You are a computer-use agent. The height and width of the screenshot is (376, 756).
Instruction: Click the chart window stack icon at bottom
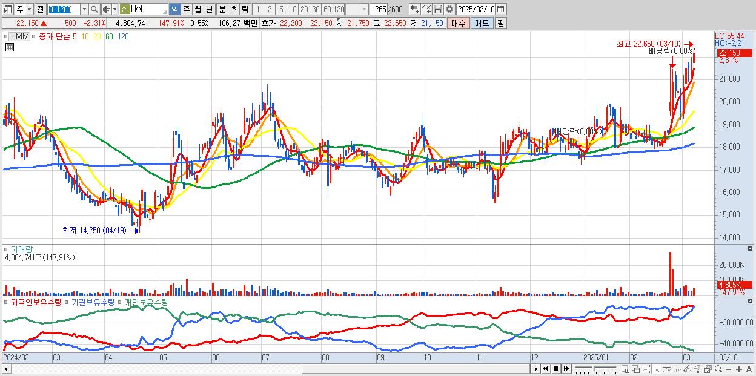click(x=708, y=369)
